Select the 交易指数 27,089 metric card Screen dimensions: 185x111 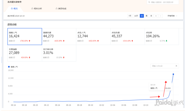pyautogui.click(x=25, y=53)
